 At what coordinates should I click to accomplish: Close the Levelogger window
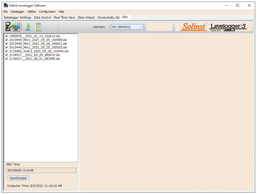[249, 6]
